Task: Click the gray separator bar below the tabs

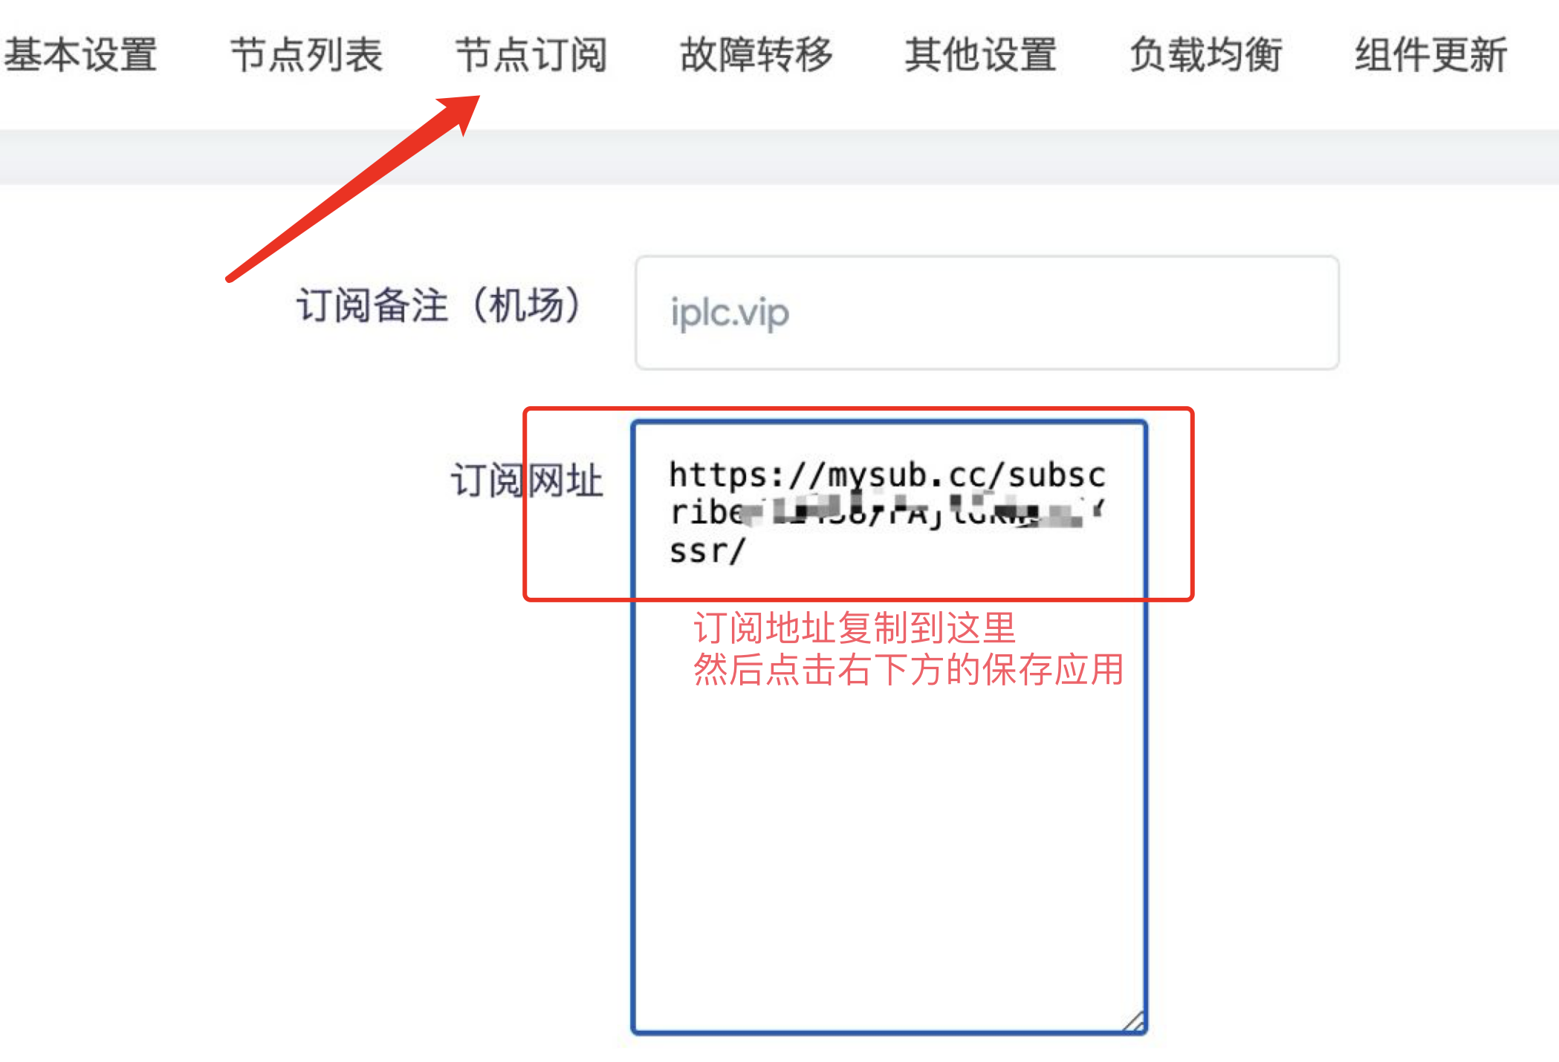Action: (x=779, y=157)
